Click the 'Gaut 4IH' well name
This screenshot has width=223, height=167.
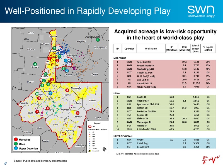[x=141, y=97]
